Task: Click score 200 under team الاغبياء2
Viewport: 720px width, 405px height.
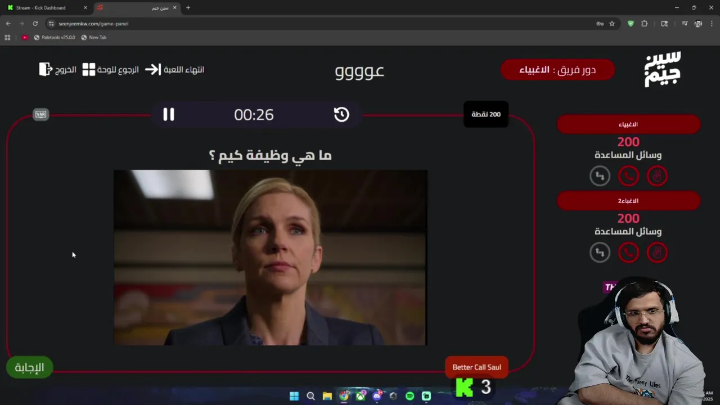Action: tap(628, 218)
